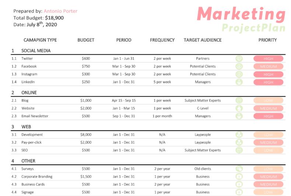Screen dimensions: 291x196
Task: Select the house icon in the Website row
Action: 239,108
